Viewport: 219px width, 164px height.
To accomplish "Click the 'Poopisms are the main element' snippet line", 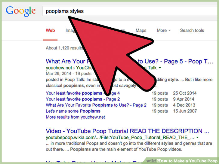I will tap(114, 149).
